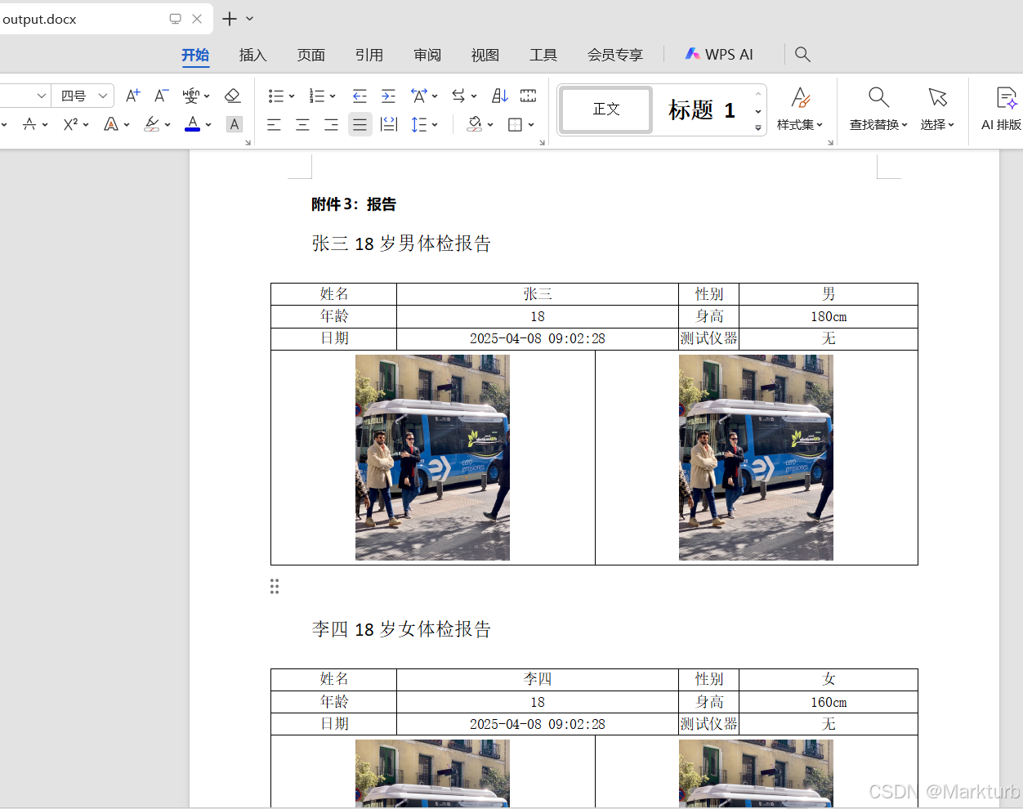Click the text direction swap icon
The width and height of the screenshot is (1023, 809).
click(x=459, y=96)
